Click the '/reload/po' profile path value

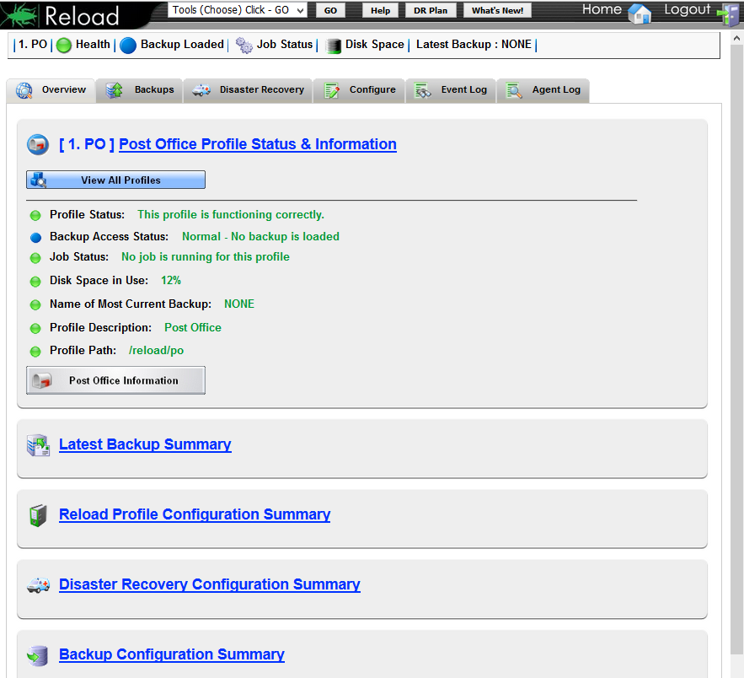click(x=156, y=351)
